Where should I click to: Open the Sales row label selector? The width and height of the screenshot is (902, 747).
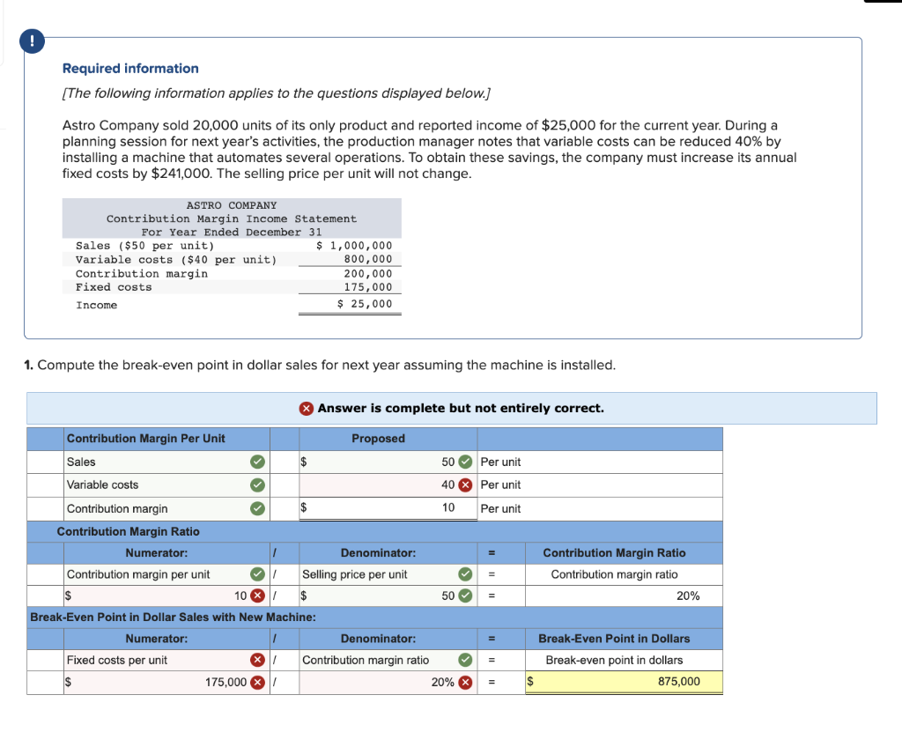(166, 462)
